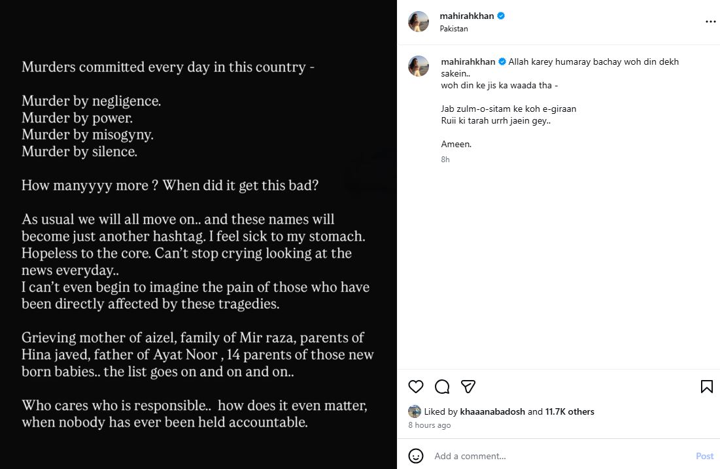The width and height of the screenshot is (720, 469).
Task: Save post with the bookmark icon
Action: tap(707, 387)
